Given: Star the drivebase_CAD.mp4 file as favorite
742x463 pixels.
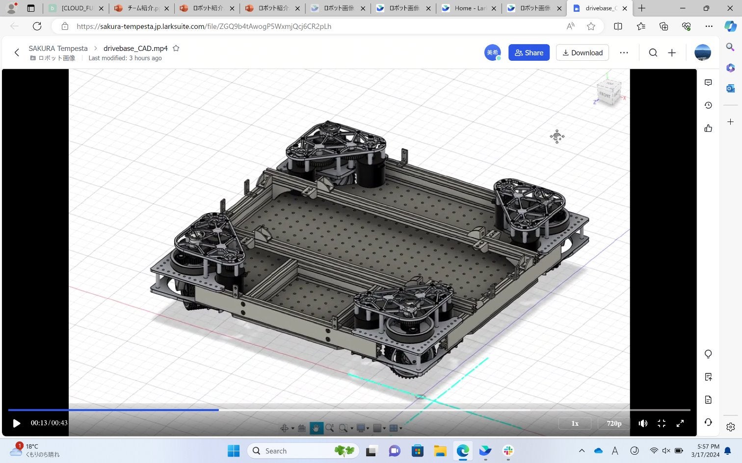Looking at the screenshot, I should pos(176,48).
